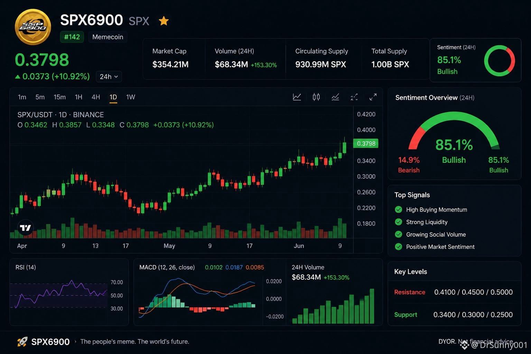Choose the 1W timeframe tab
531x354 pixels.
tap(131, 97)
